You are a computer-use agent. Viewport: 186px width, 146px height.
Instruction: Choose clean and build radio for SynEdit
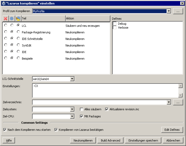click(18, 45)
